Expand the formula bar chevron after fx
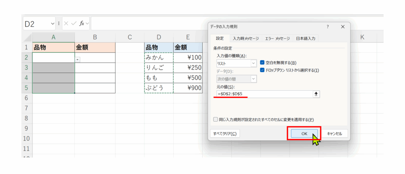Image resolution: width=405 pixels, height=174 pixels. pos(87,24)
